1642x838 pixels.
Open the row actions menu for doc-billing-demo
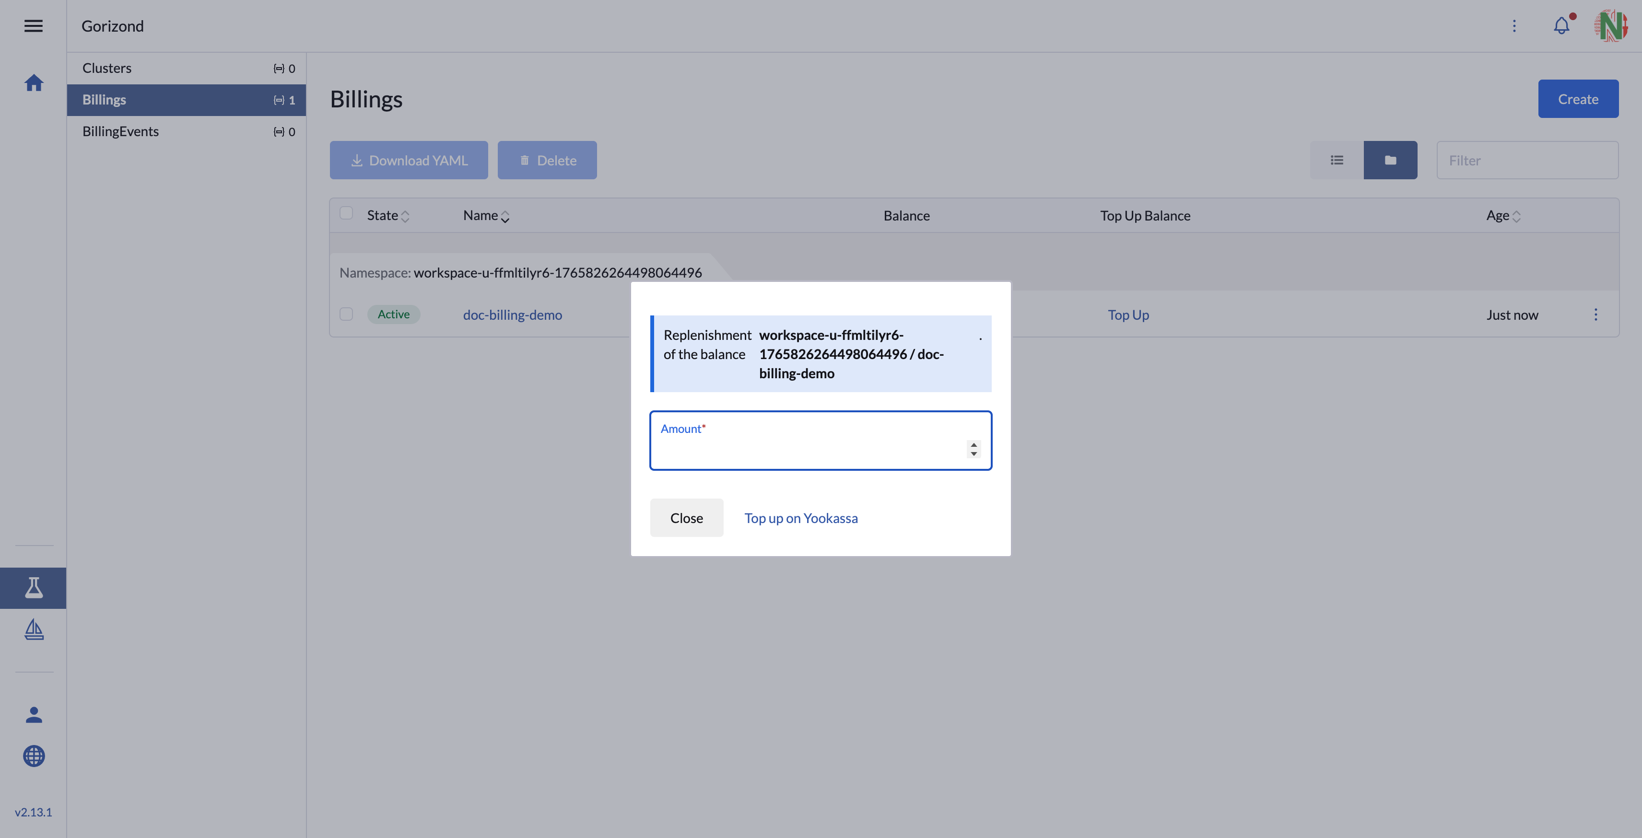[x=1596, y=314]
